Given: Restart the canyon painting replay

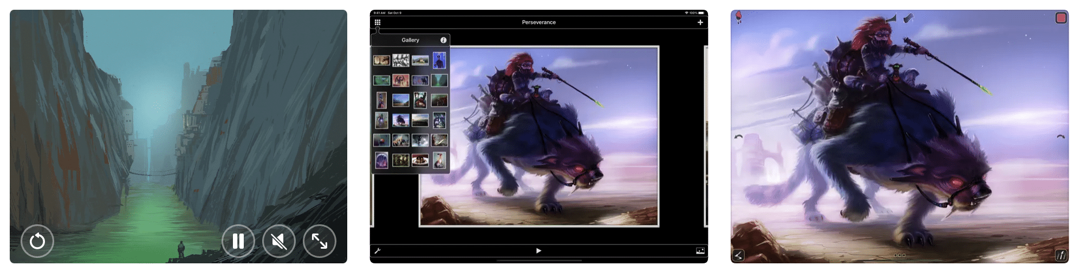Looking at the screenshot, I should click(37, 241).
